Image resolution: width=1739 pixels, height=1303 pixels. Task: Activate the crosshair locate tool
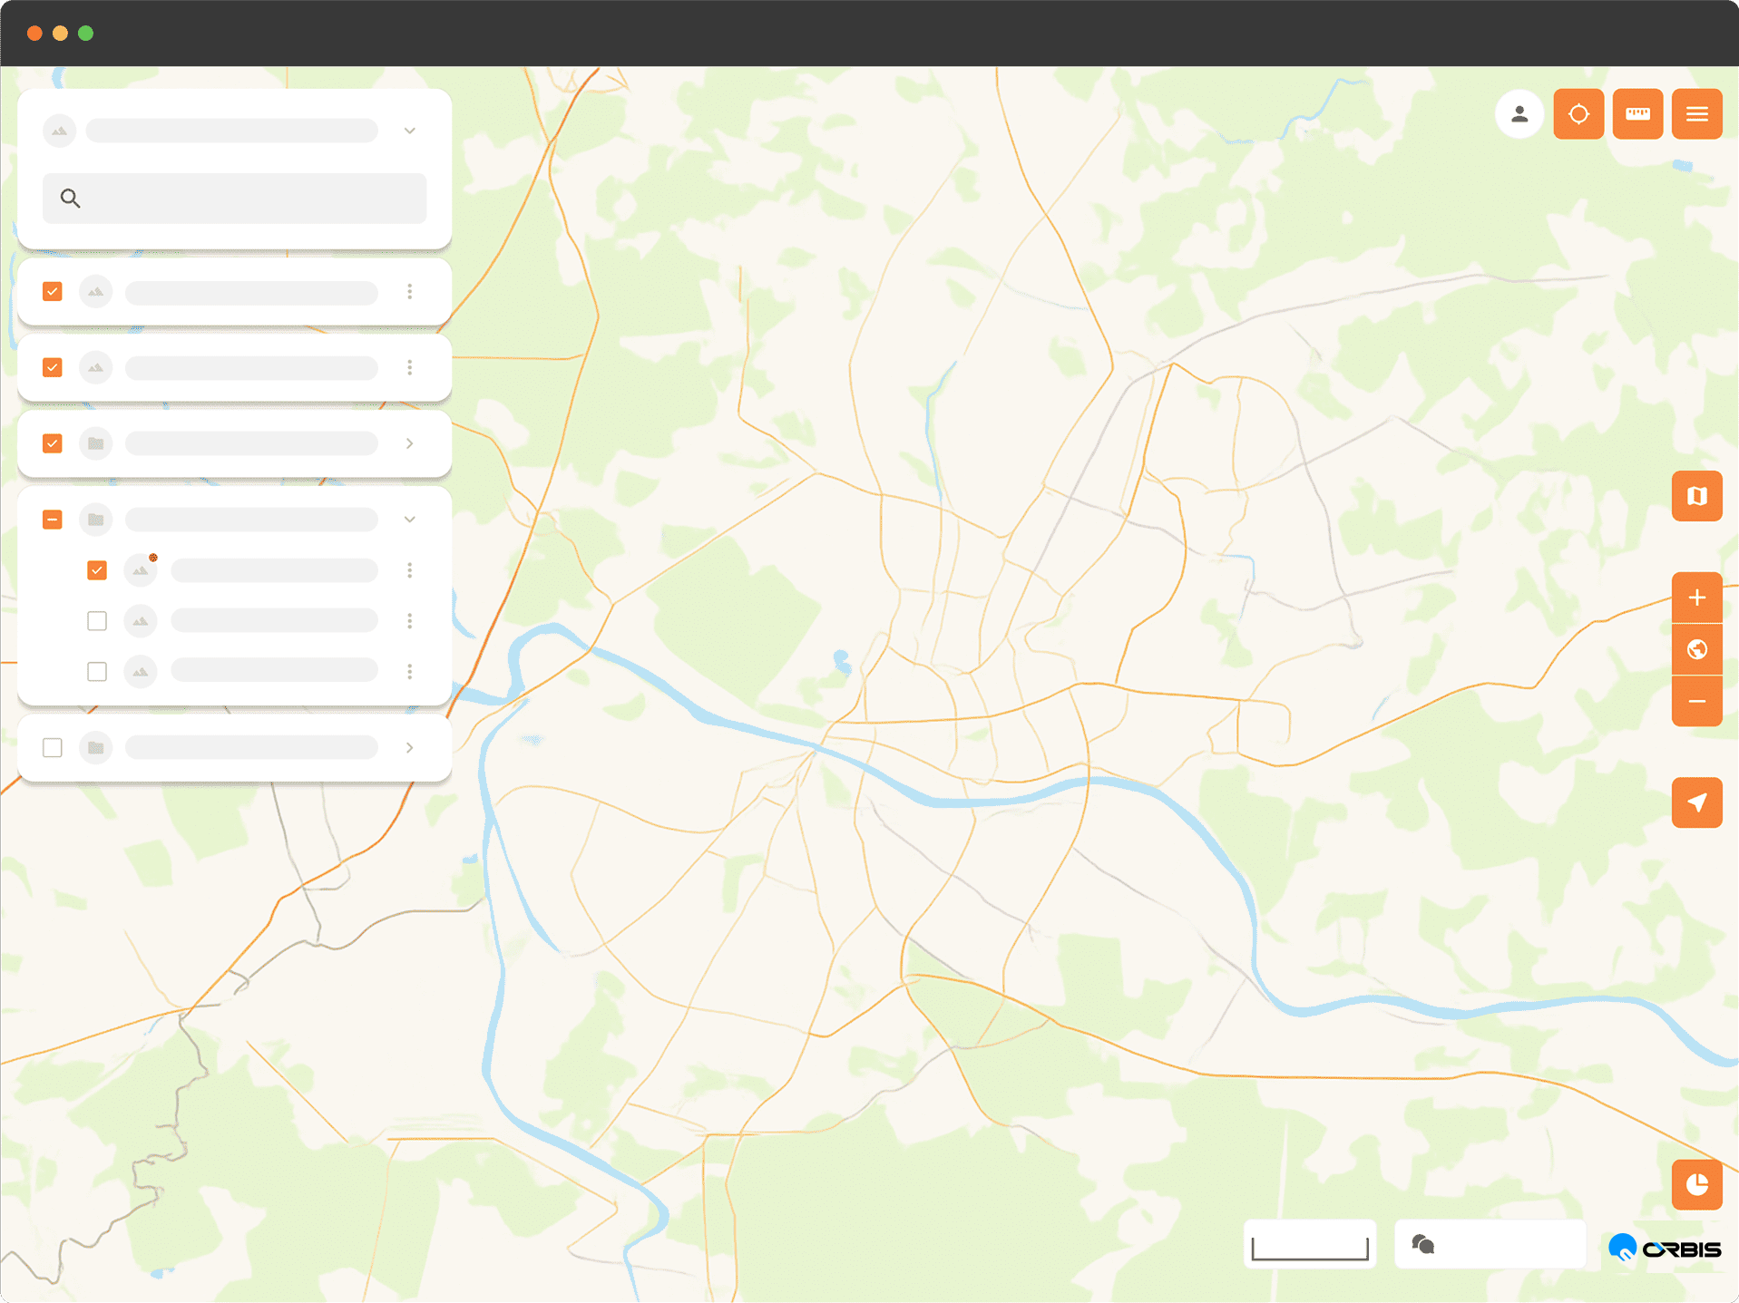(1578, 114)
